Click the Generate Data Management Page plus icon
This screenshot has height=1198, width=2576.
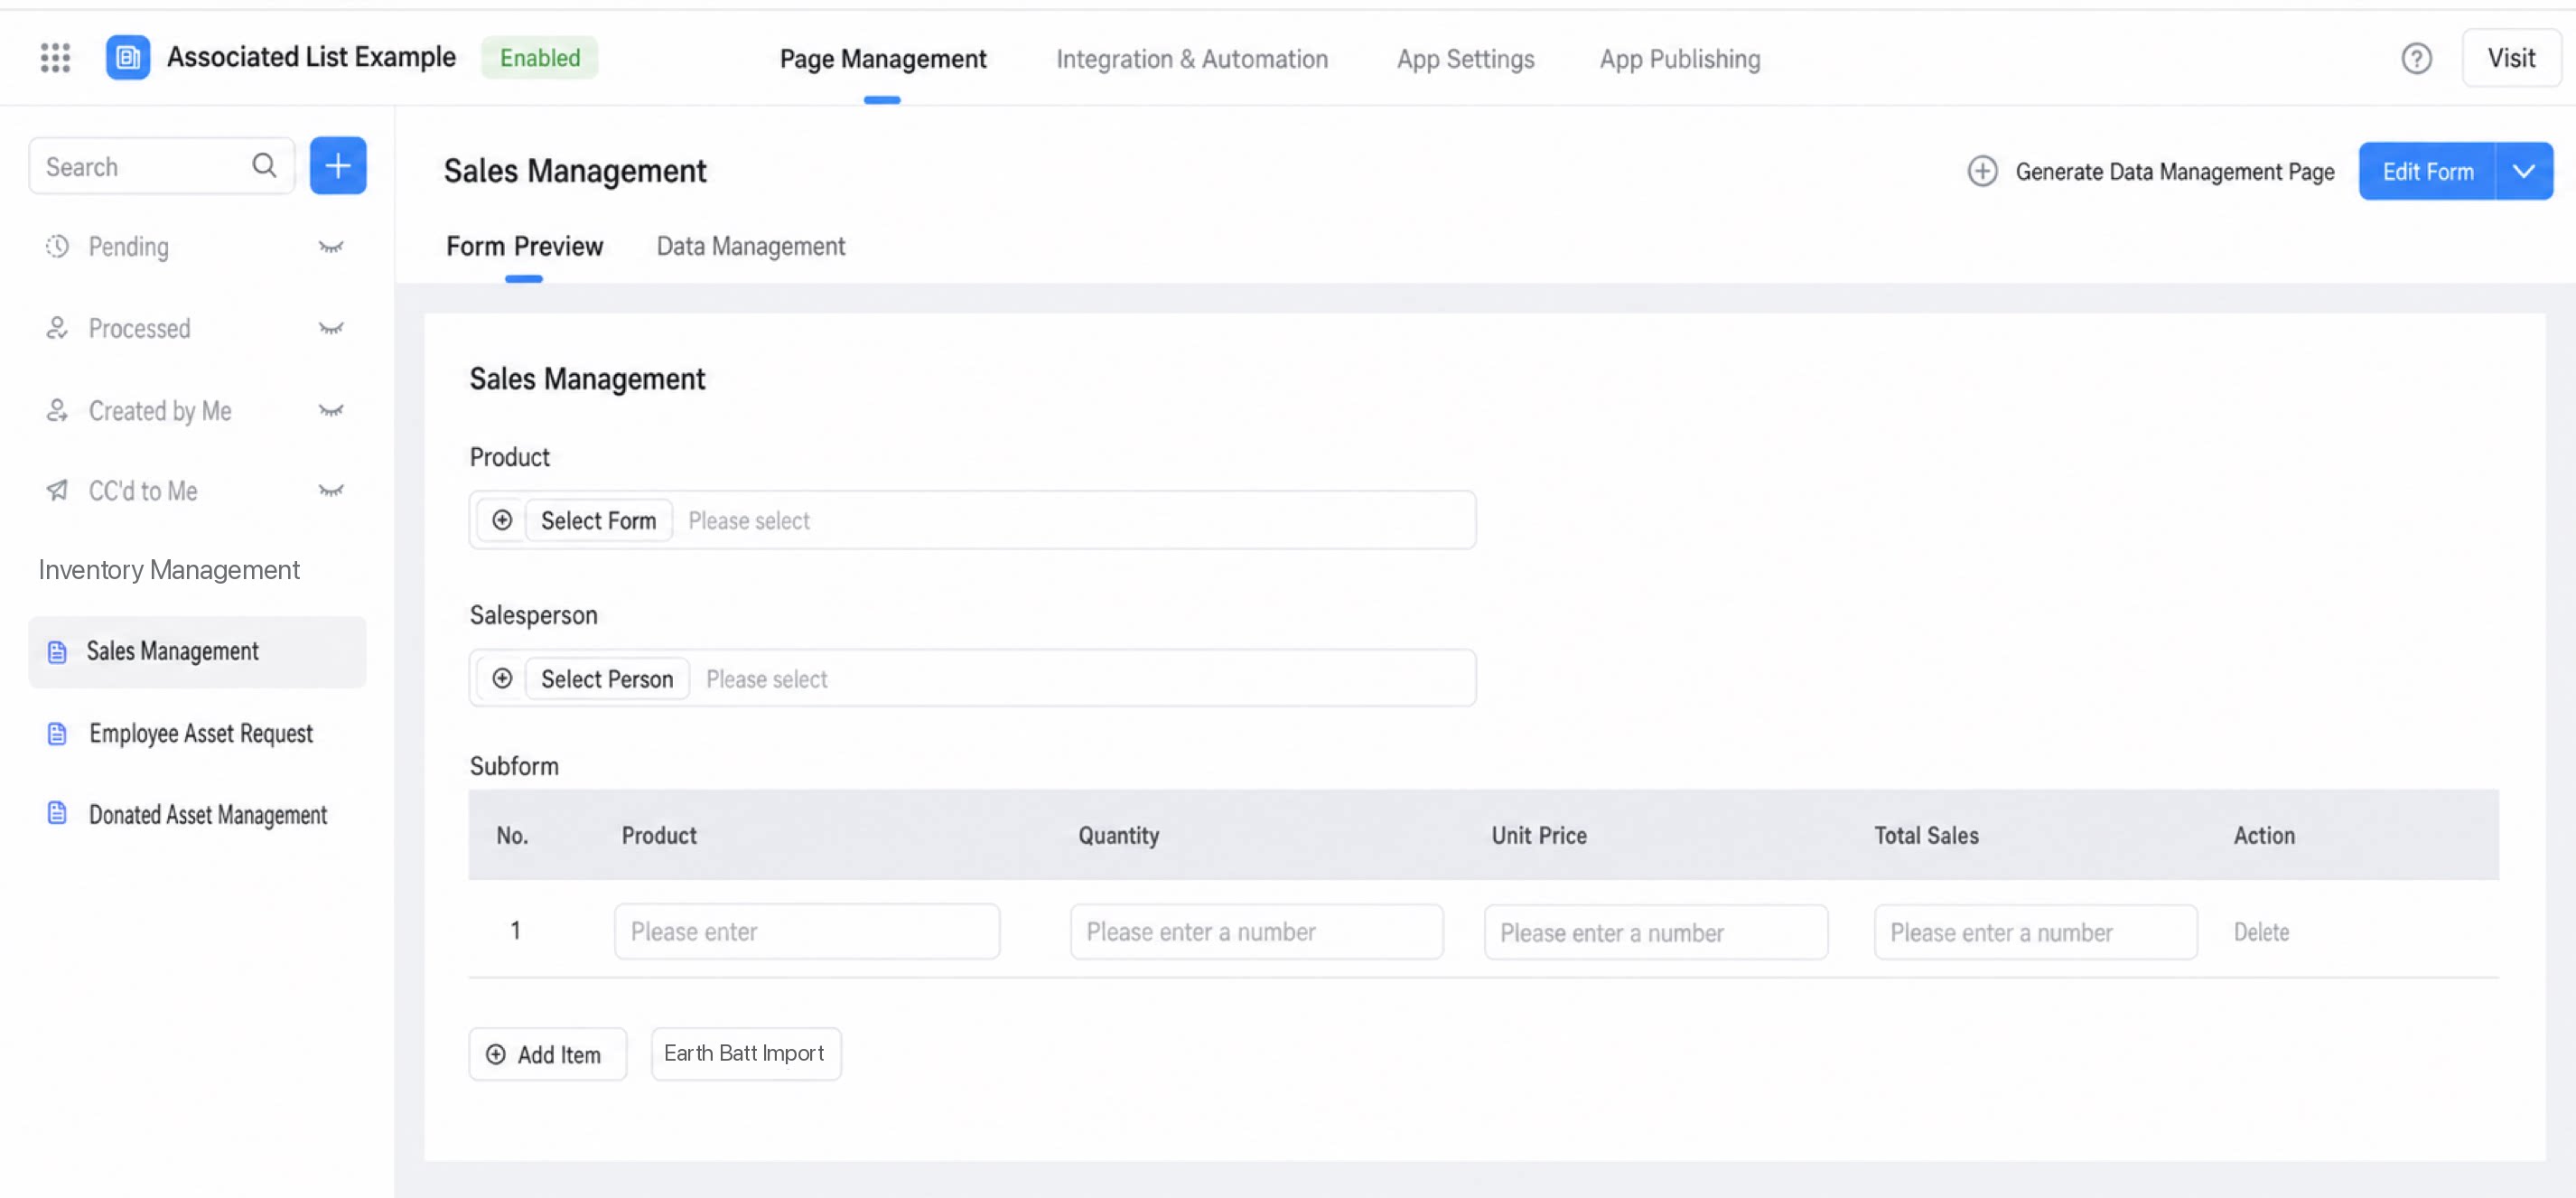(1982, 172)
